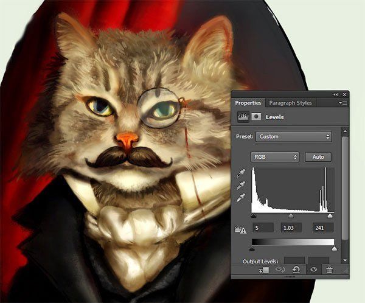Click the panel scrollbar up arrow
The width and height of the screenshot is (365, 303).
[x=345, y=131]
